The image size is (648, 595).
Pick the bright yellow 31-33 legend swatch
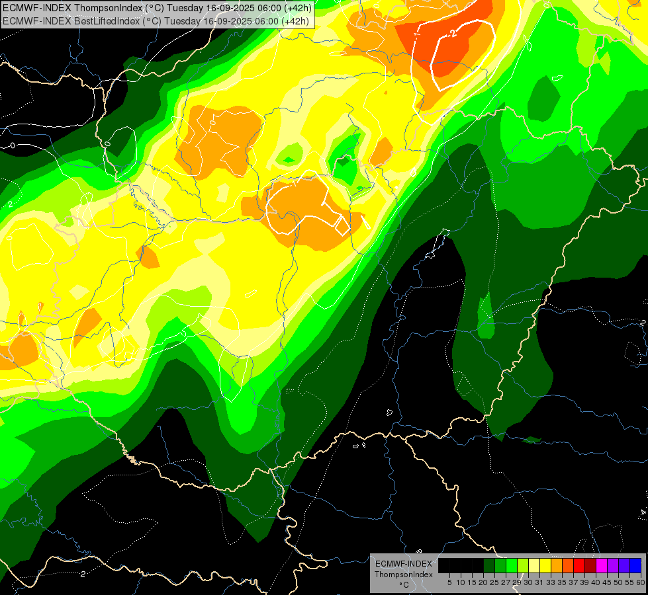(x=545, y=565)
